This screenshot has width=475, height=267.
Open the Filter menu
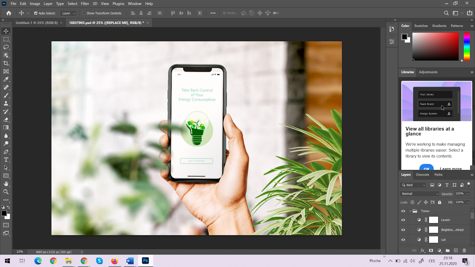(85, 4)
